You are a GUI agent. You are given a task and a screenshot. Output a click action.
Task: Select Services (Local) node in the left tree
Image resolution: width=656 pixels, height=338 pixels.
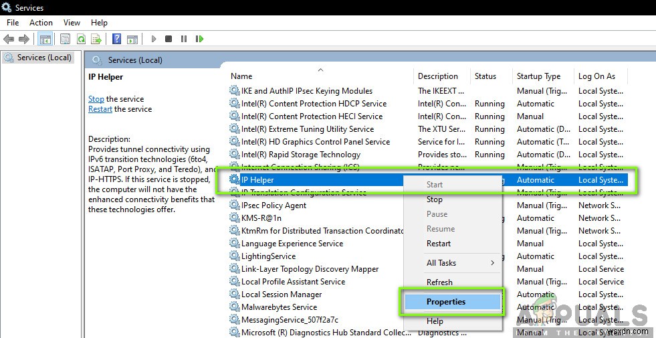(x=37, y=58)
